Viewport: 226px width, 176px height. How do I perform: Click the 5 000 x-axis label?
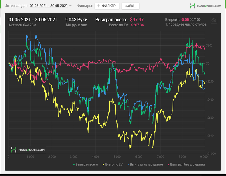(x=117, y=157)
